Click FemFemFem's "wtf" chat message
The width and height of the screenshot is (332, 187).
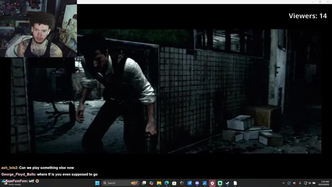click(x=31, y=181)
